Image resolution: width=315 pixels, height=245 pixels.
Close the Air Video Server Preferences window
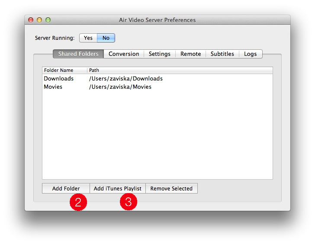pos(31,20)
